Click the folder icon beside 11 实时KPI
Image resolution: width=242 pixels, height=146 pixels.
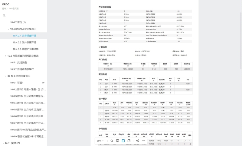coord(6,143)
